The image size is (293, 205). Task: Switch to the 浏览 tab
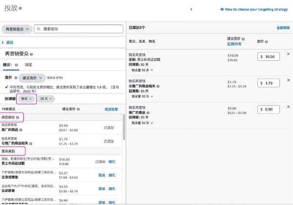point(28,65)
